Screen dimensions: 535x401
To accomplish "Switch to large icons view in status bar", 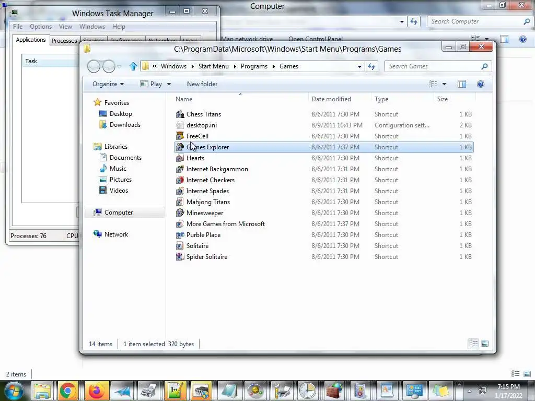I will [485, 344].
